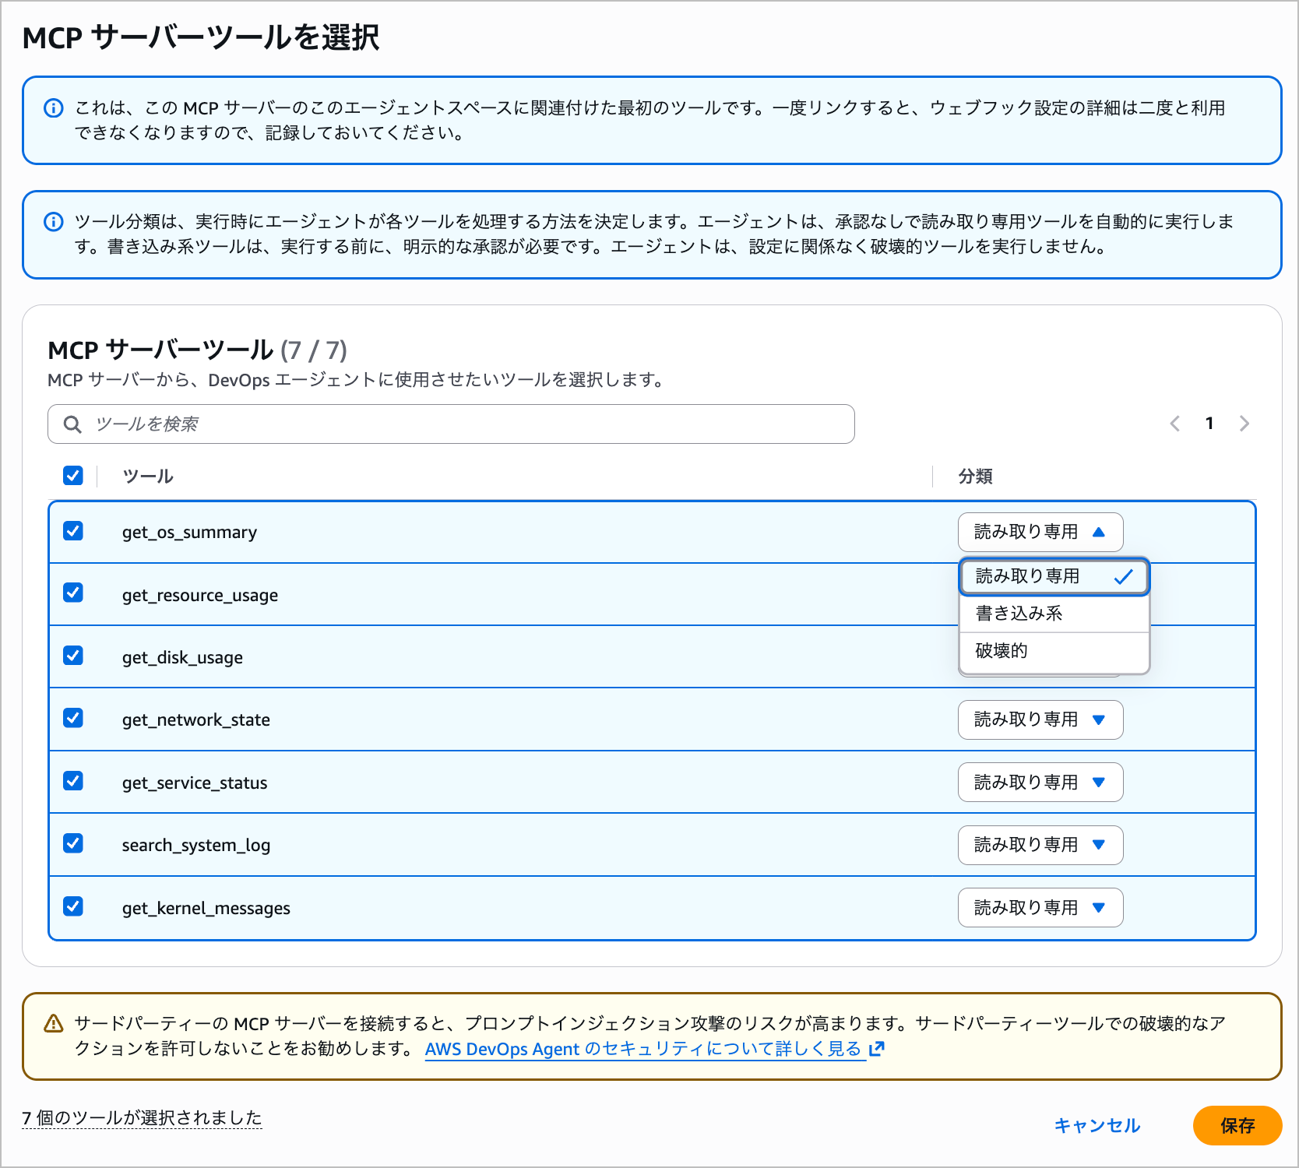The width and height of the screenshot is (1299, 1168).
Task: Click the get_kernel_messages tool name
Action: point(206,909)
